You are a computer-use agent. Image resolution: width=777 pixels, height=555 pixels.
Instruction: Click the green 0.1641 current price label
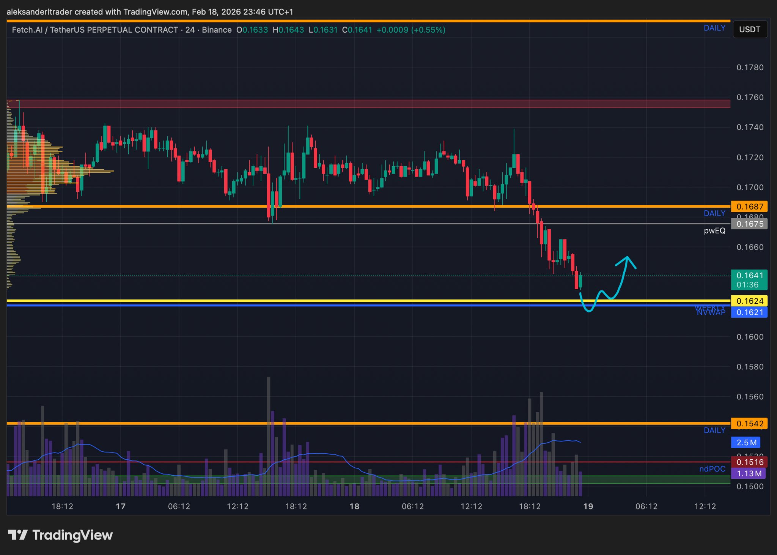click(749, 276)
